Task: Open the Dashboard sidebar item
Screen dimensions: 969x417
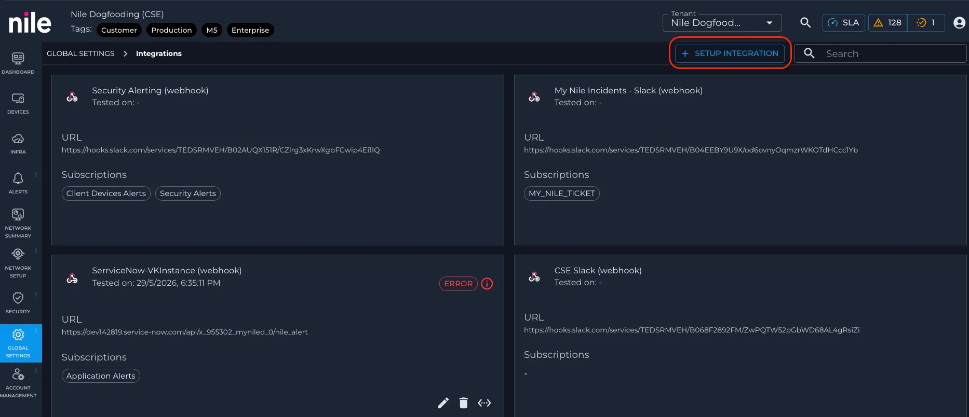Action: click(18, 63)
